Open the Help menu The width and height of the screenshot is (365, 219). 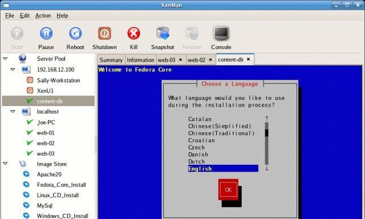point(62,15)
